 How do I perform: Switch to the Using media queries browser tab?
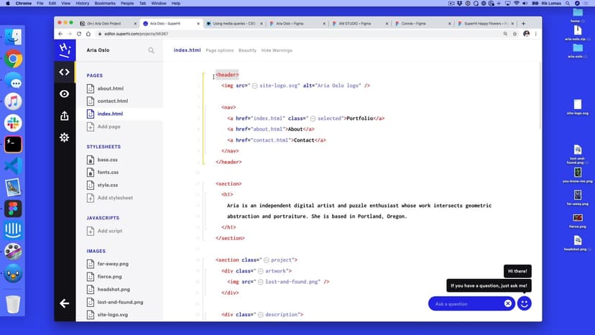click(232, 24)
